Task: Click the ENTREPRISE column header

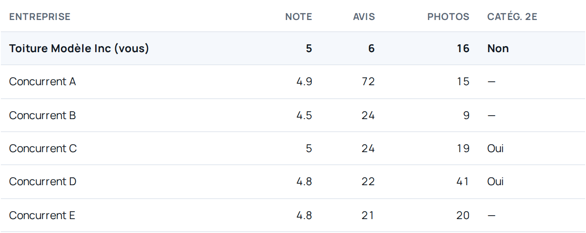Action: 40,17
